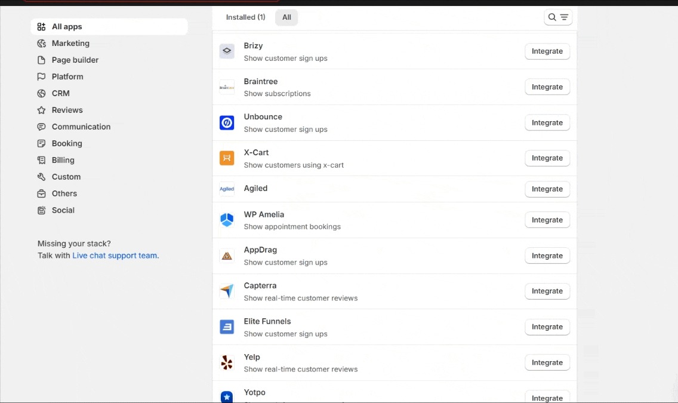Click the Social sidebar icon
Viewport: 678px width, 403px height.
[42, 210]
